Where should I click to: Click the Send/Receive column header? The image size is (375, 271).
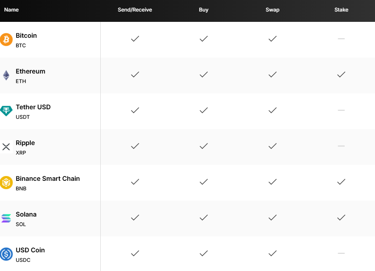pos(135,10)
